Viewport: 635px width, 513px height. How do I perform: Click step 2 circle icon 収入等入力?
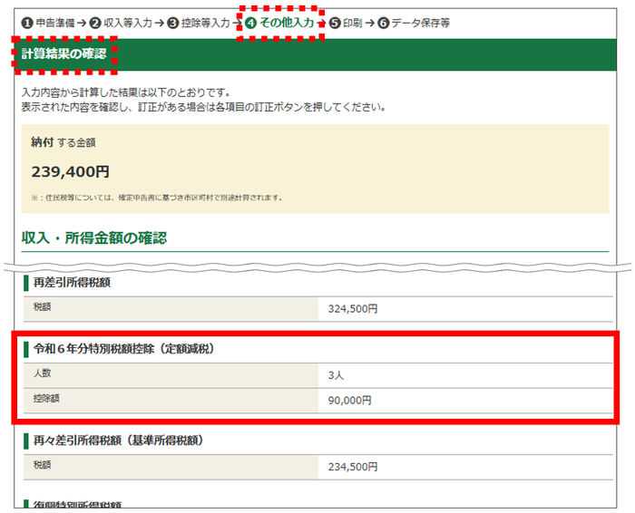click(95, 23)
